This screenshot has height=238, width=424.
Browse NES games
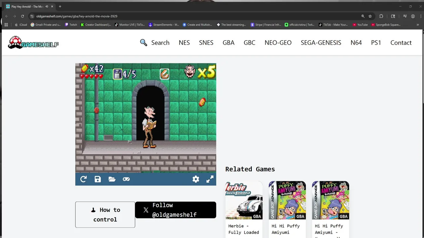pyautogui.click(x=184, y=43)
